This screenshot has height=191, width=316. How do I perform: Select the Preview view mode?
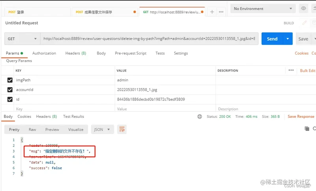point(52,129)
